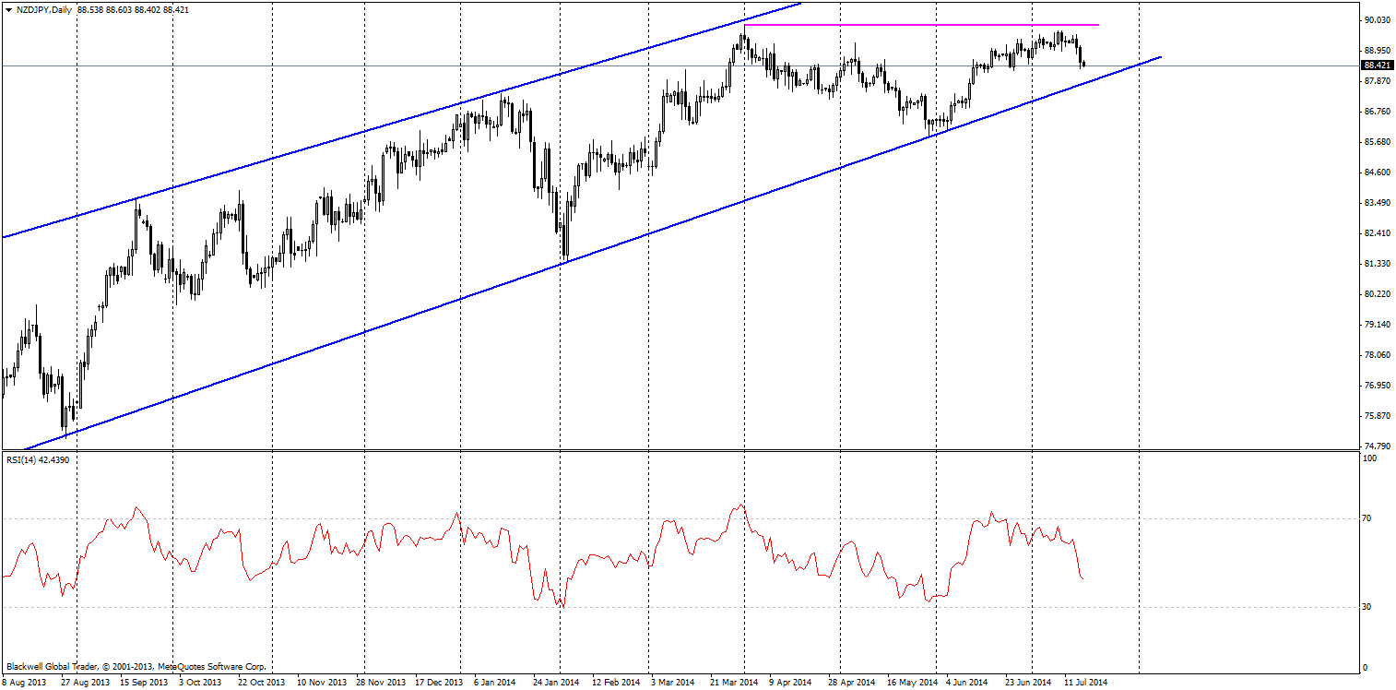Click the RSI scale value 30
The image size is (1396, 690).
[x=1368, y=607]
